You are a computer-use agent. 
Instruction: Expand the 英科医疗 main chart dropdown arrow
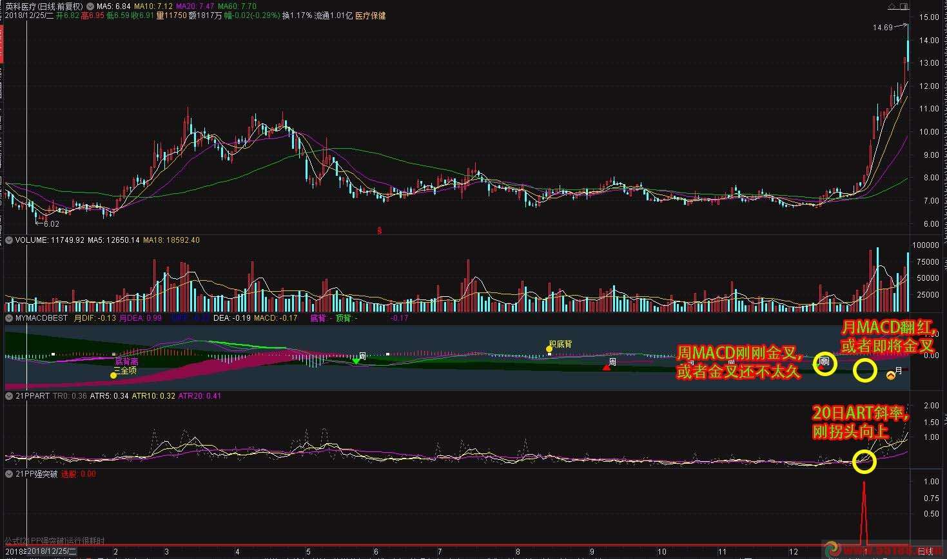[89, 6]
